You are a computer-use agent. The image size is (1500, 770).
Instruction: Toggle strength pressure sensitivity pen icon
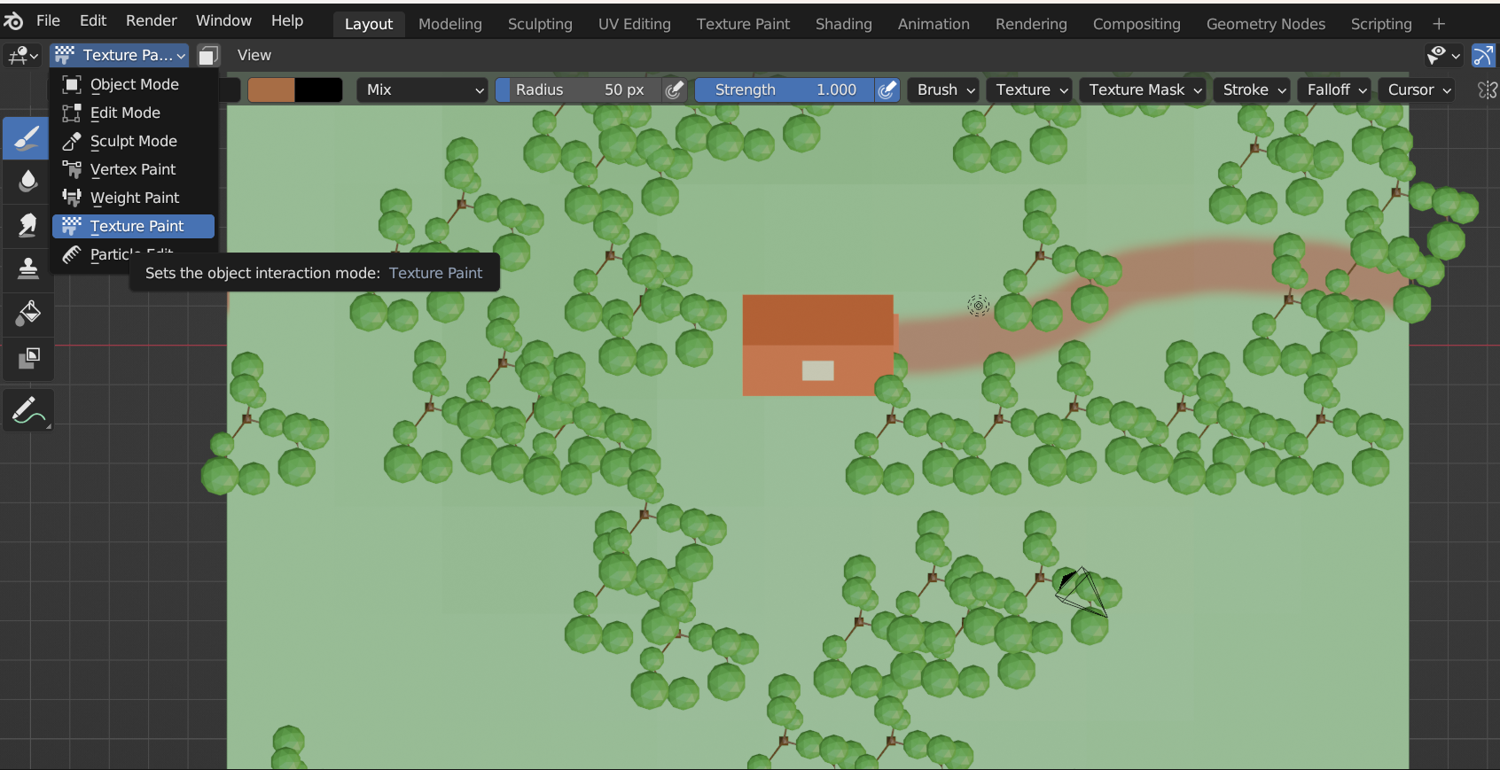[887, 89]
